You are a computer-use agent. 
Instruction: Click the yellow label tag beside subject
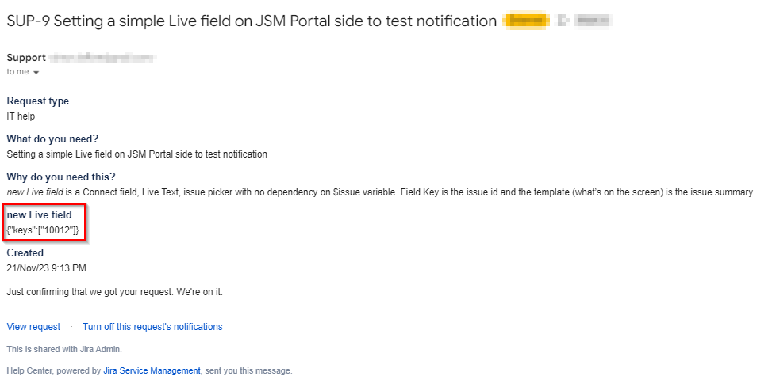point(525,21)
